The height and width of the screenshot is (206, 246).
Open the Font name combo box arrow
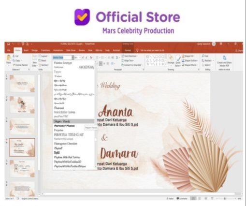click(x=73, y=58)
